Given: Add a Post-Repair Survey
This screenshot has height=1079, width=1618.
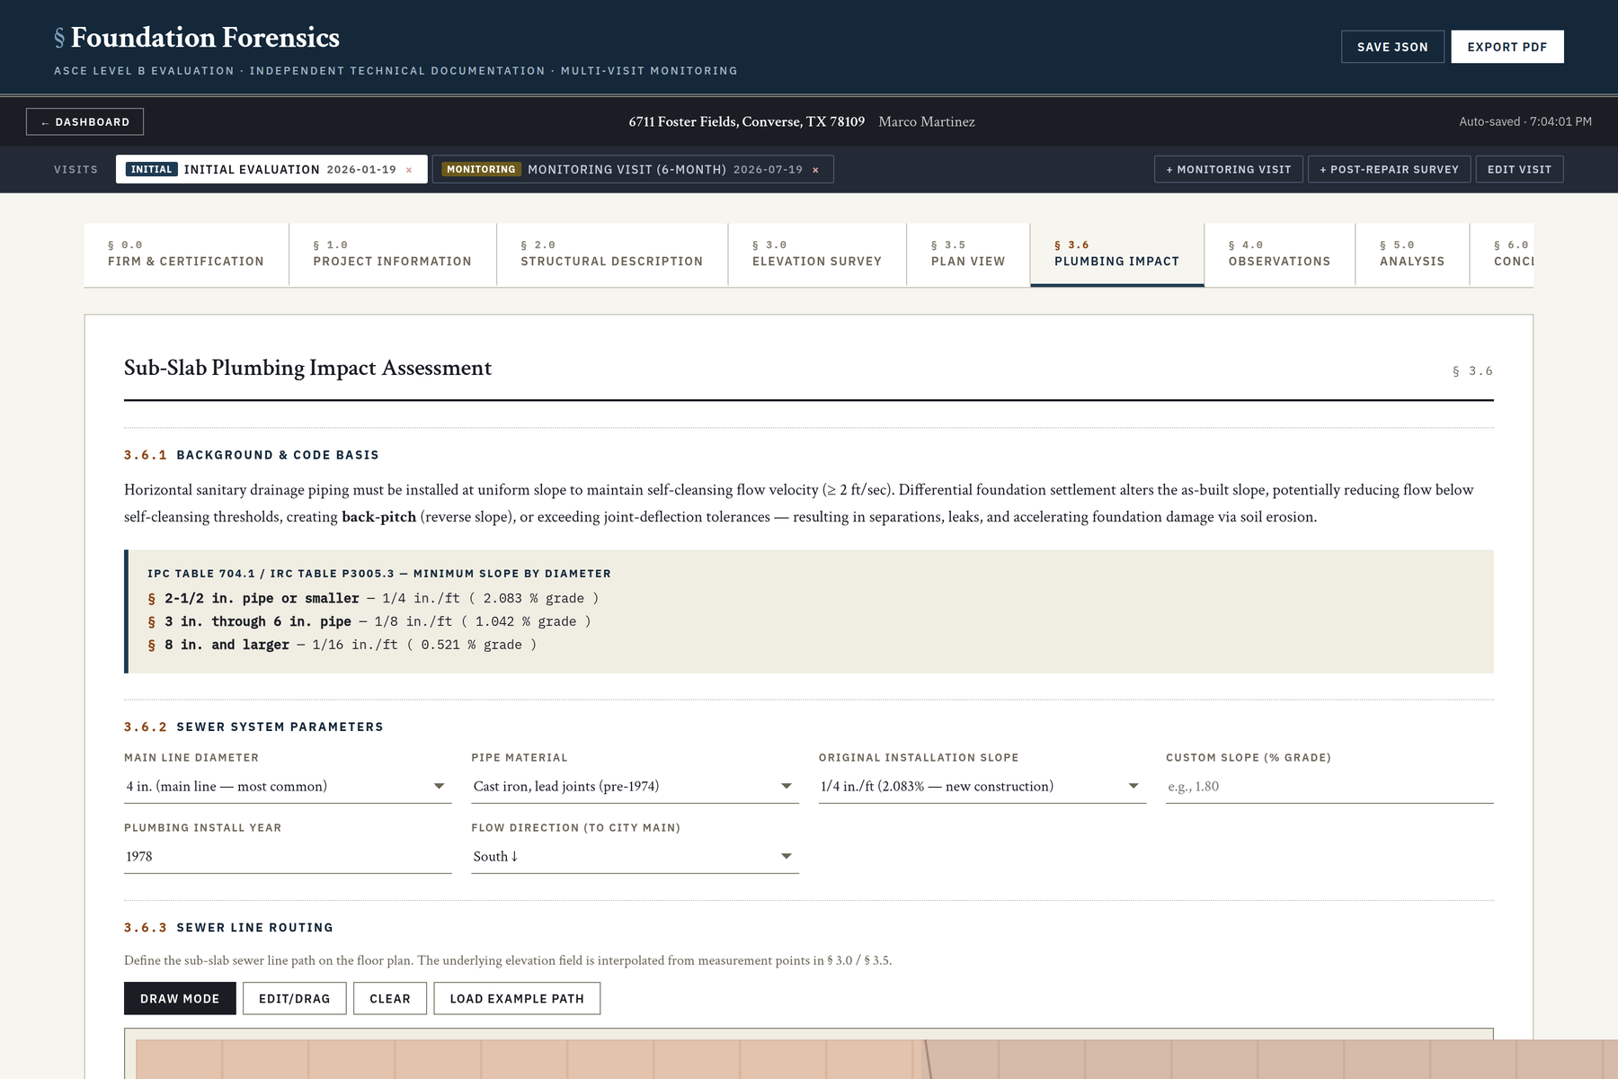Looking at the screenshot, I should [x=1390, y=169].
